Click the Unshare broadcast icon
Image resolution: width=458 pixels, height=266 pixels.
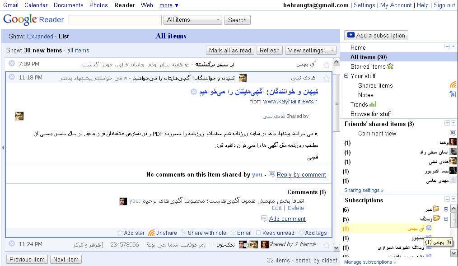point(151,233)
